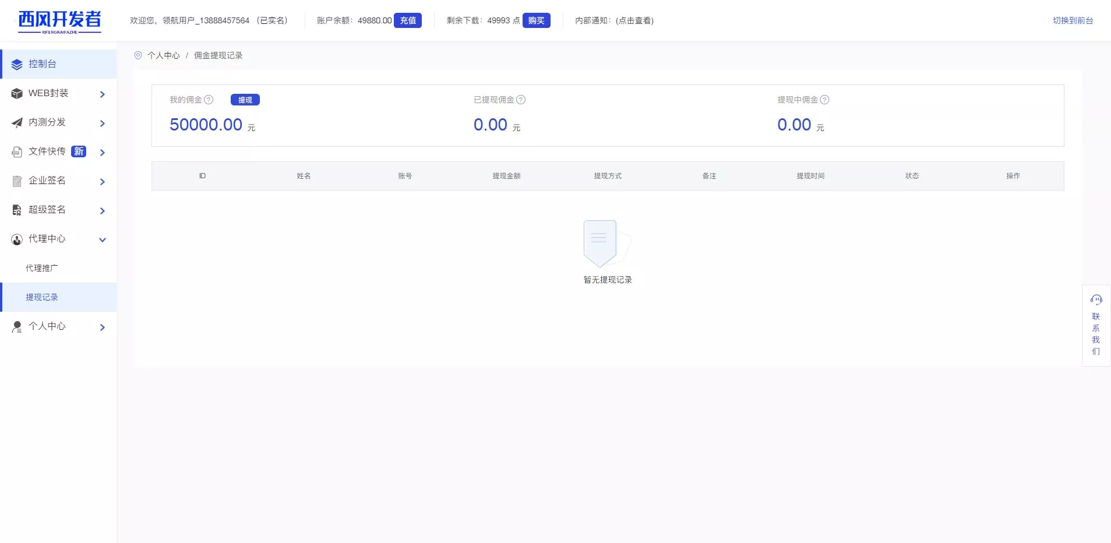Click the 控制台 layers icon in sidebar
This screenshot has height=543, width=1111.
17,65
